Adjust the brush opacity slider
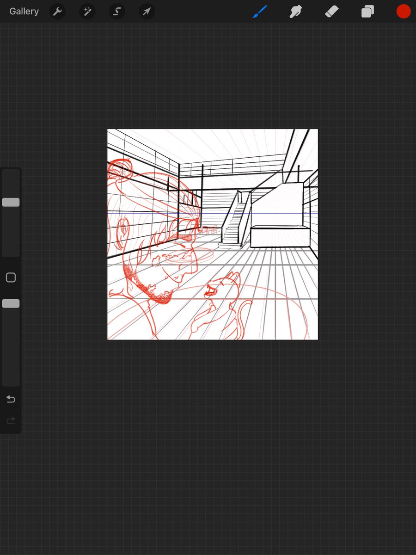This screenshot has height=555, width=416. click(11, 303)
